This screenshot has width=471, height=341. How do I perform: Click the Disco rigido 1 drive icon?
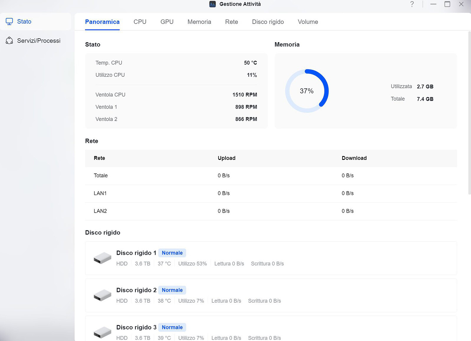pos(102,258)
